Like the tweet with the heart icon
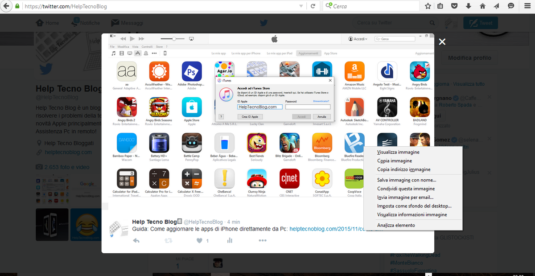 (x=200, y=240)
